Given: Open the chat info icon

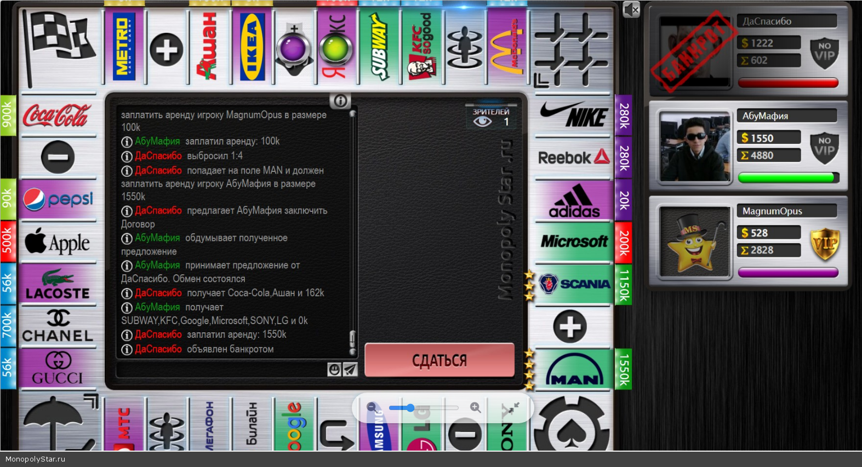Looking at the screenshot, I should [340, 101].
